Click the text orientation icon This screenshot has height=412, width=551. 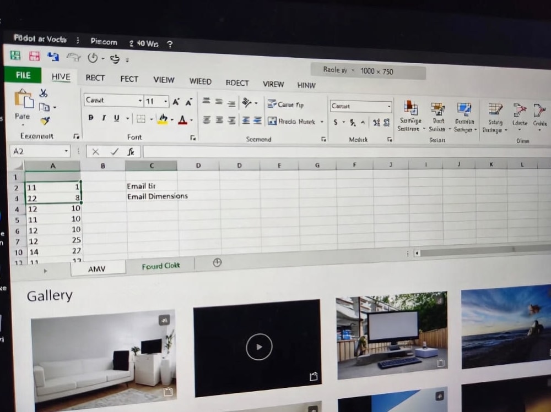(x=247, y=103)
